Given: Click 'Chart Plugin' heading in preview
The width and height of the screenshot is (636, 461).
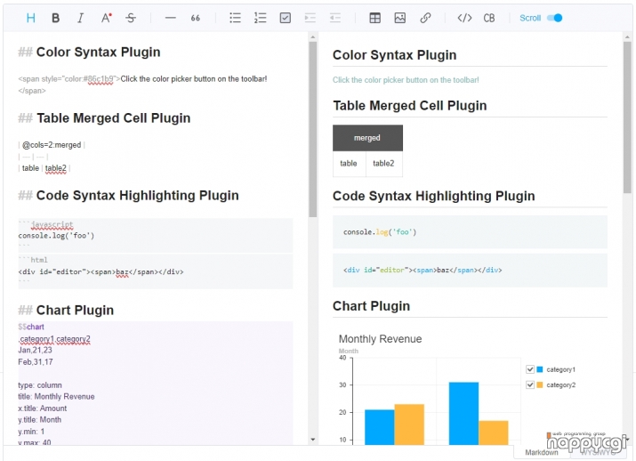Looking at the screenshot, I should [x=371, y=306].
